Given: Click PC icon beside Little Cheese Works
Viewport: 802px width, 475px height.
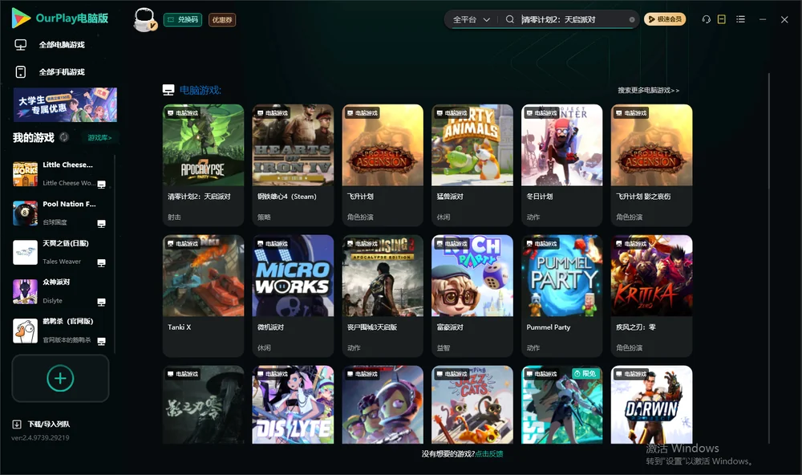Looking at the screenshot, I should (101, 185).
